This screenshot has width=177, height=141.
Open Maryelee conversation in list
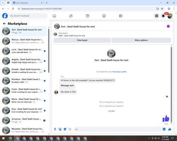(24, 130)
